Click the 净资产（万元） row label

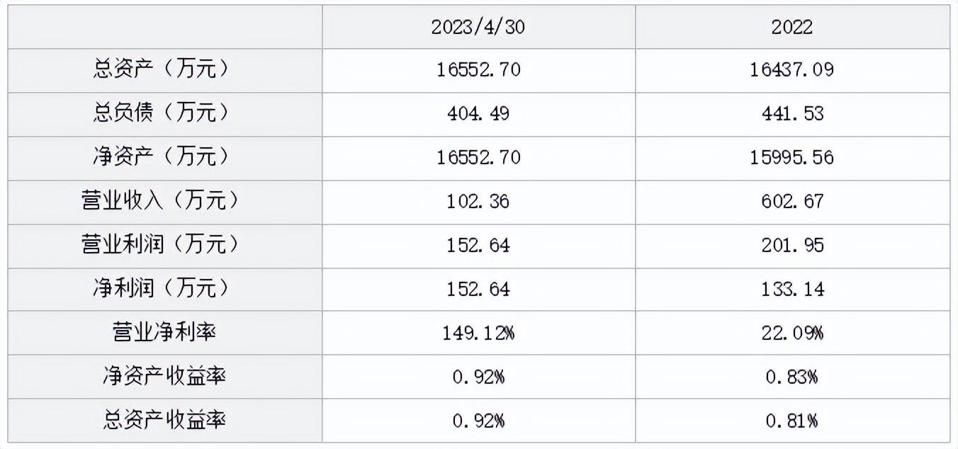[x=162, y=157]
